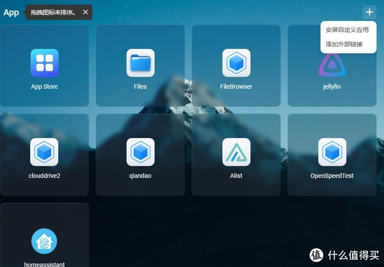Launch the Files folder icon
This screenshot has width=384, height=267.
(140, 63)
